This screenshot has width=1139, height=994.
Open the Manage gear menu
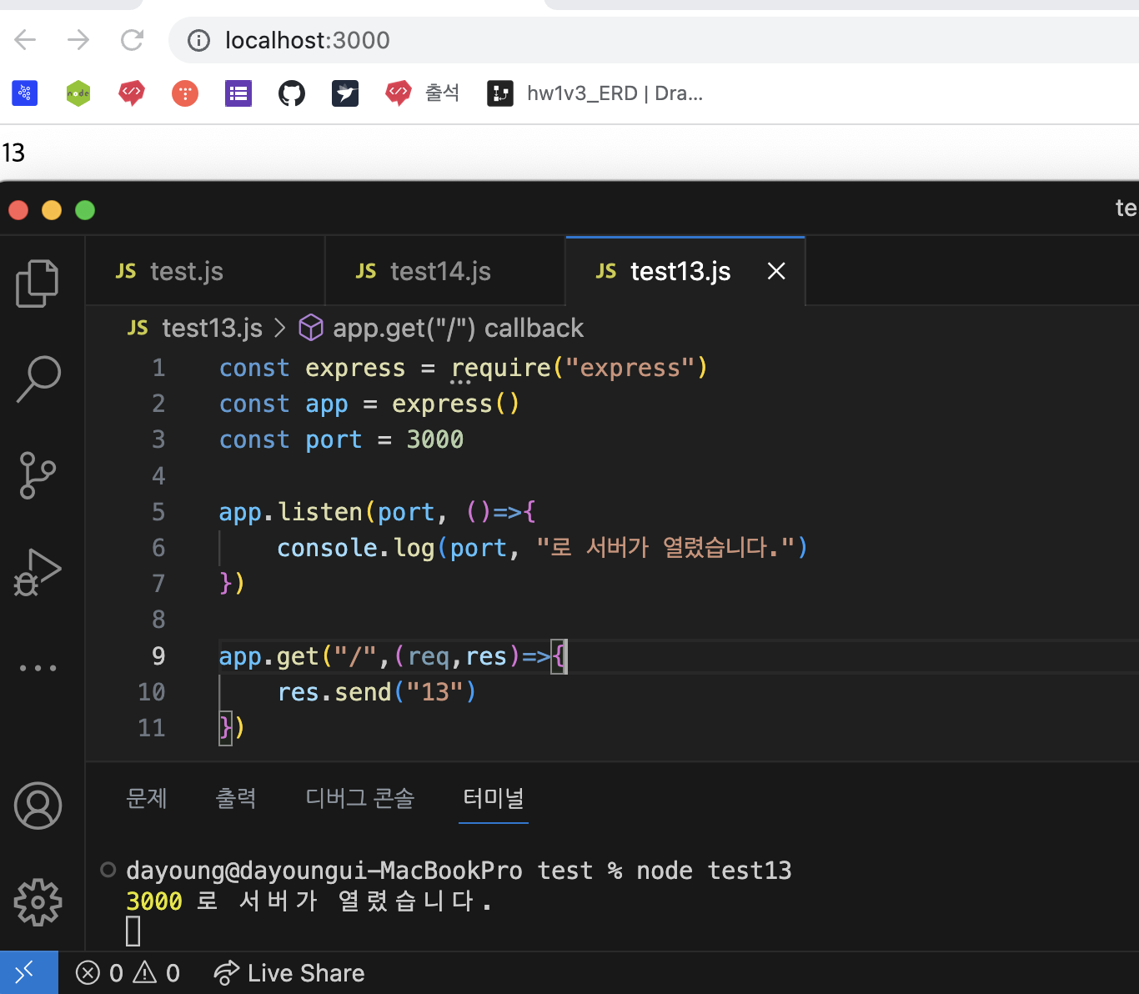pyautogui.click(x=38, y=902)
